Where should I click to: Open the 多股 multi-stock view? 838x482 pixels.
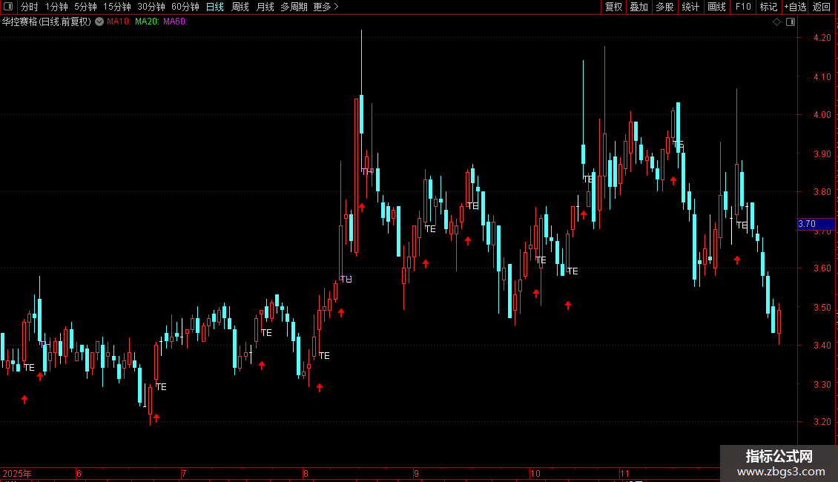664,7
